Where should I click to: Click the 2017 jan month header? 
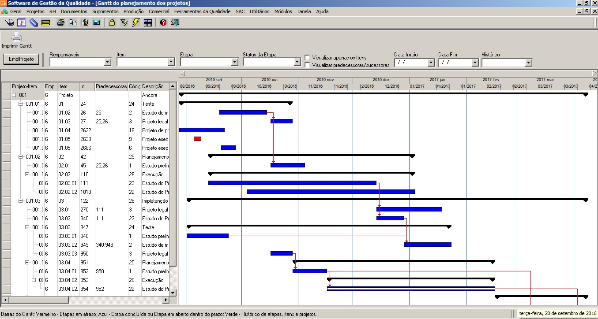pyautogui.click(x=438, y=80)
